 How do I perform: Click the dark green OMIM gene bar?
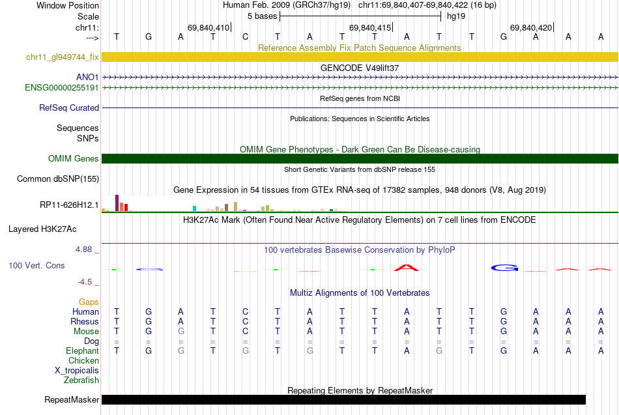tap(360, 158)
